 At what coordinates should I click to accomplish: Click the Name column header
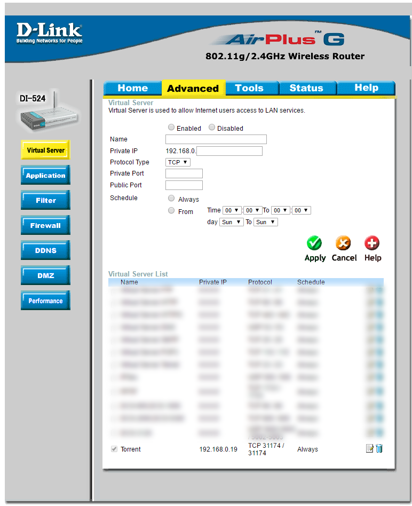coord(129,282)
